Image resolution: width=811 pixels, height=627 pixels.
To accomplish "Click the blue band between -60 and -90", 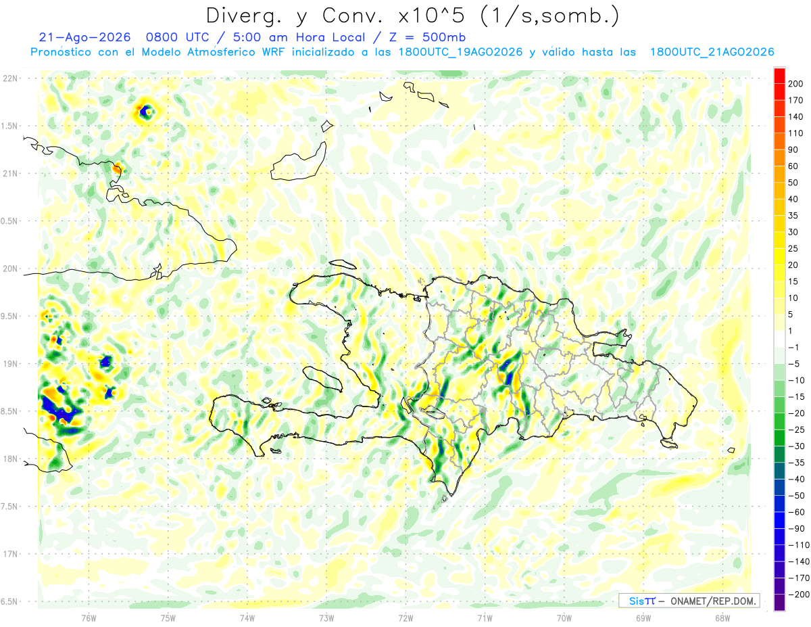I will pyautogui.click(x=779, y=520).
